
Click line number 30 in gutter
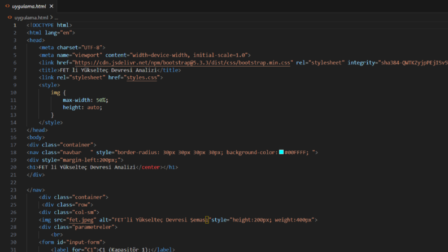[x=14, y=242]
